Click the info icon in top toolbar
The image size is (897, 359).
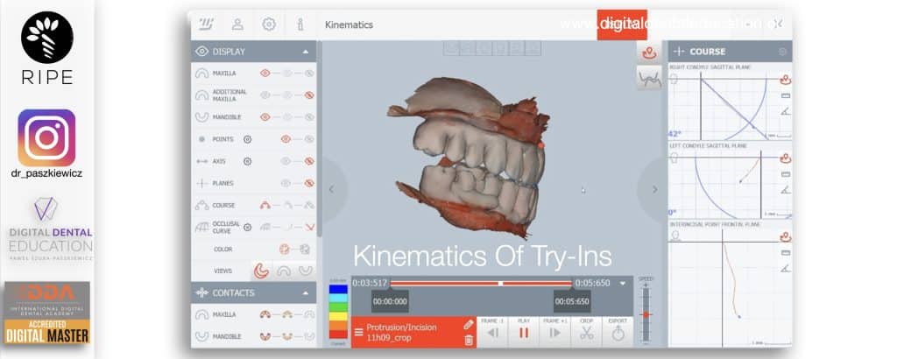(300, 25)
